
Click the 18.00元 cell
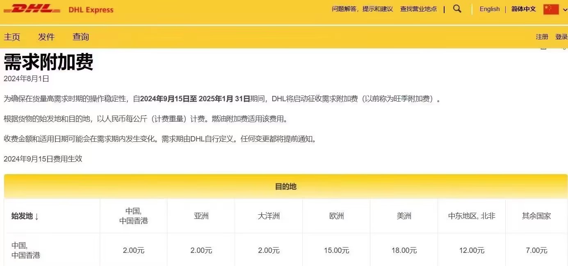coord(404,250)
